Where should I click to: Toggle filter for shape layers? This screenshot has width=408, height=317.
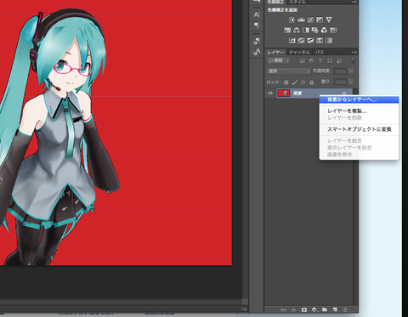330,60
